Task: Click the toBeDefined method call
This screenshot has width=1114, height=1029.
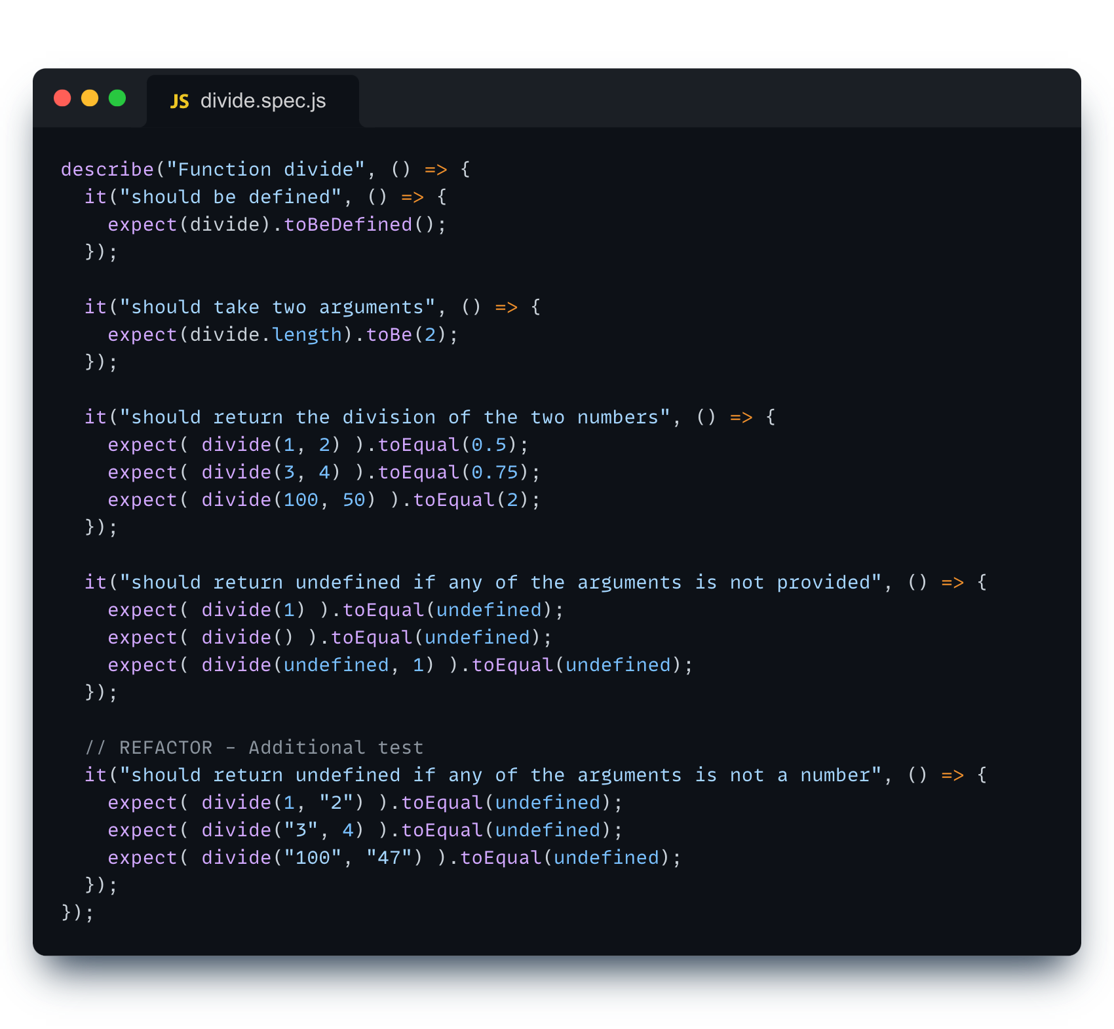Action: pyautogui.click(x=347, y=225)
